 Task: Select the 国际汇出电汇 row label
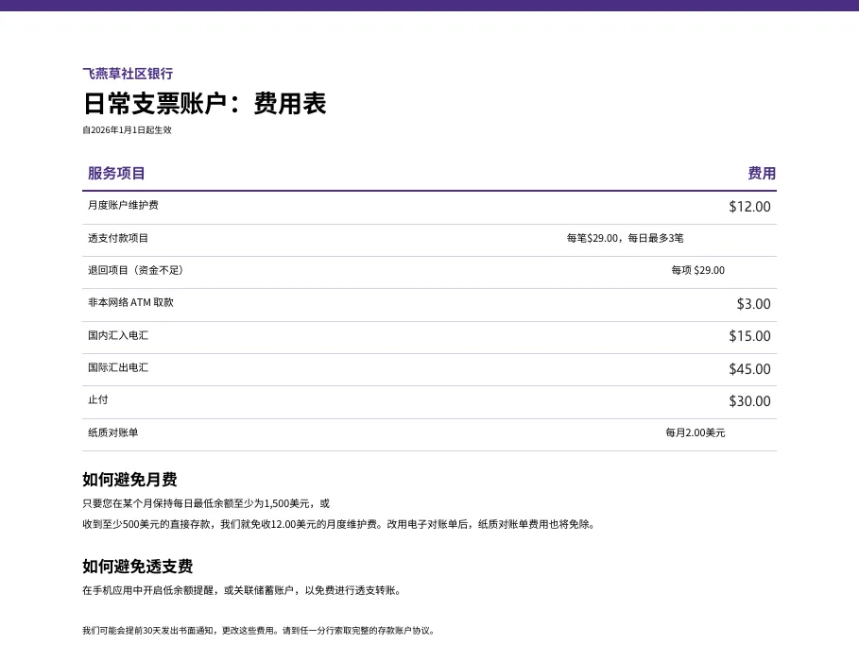(118, 367)
